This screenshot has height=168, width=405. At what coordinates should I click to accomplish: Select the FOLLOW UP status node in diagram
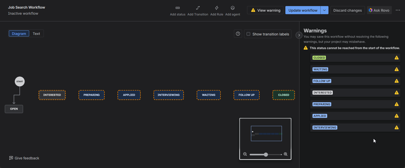click(246, 95)
